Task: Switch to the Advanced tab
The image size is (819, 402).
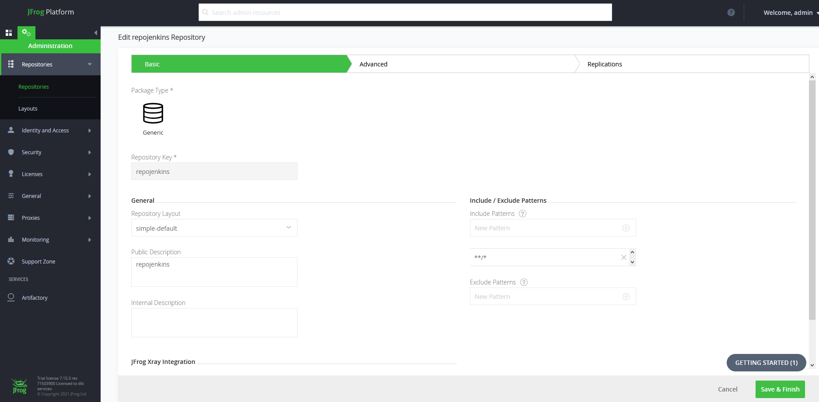Action: point(463,64)
